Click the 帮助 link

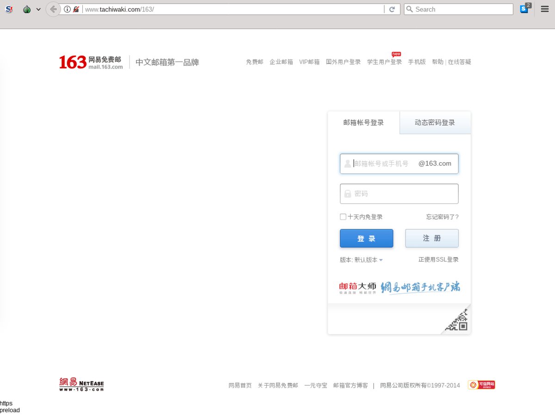point(438,62)
